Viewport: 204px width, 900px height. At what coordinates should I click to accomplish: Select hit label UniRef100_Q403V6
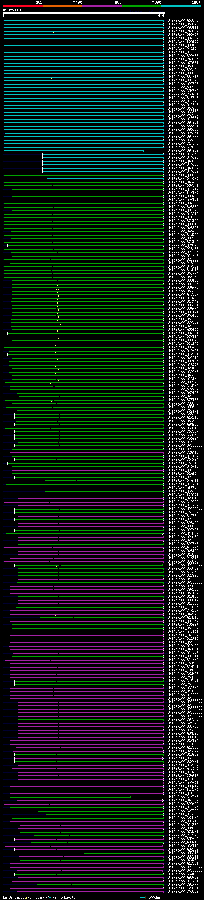click(x=183, y=161)
